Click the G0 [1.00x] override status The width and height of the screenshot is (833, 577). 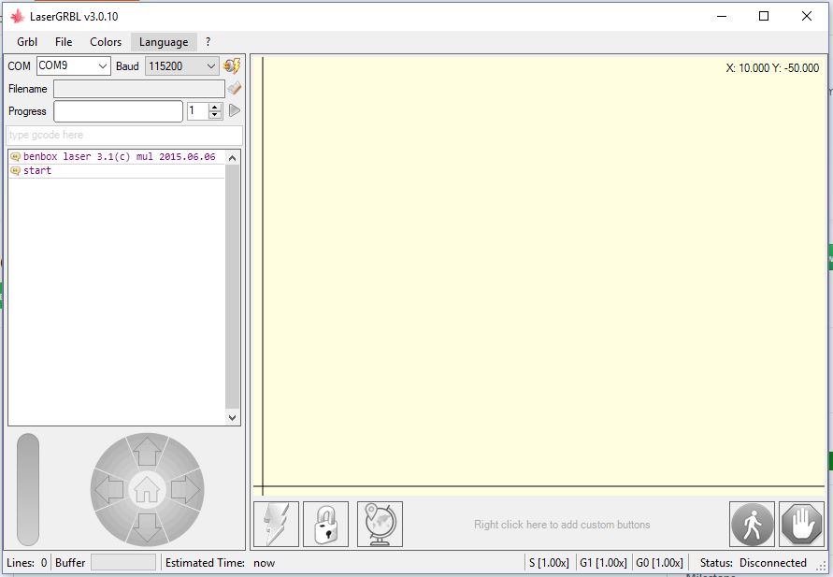[x=659, y=563]
